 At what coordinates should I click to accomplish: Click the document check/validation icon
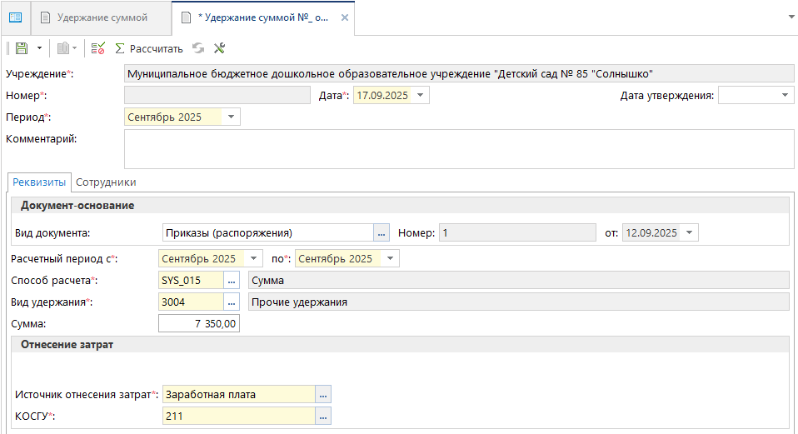pyautogui.click(x=97, y=48)
